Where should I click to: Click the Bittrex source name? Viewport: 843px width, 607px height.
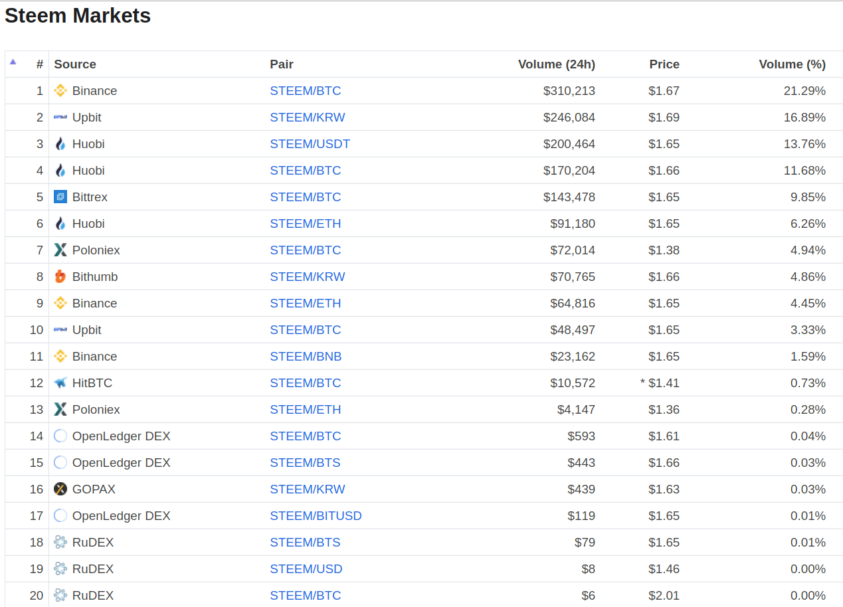(90, 197)
